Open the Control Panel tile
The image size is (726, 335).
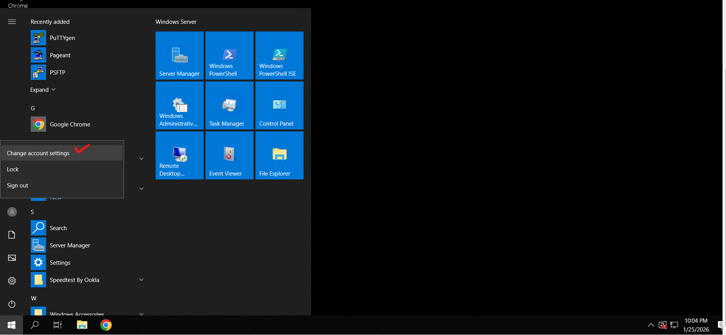pyautogui.click(x=279, y=105)
